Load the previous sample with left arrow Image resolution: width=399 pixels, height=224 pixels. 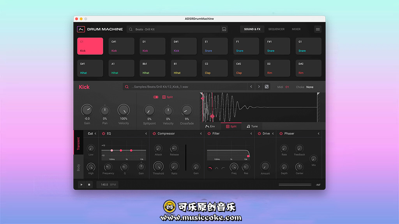[x=251, y=87]
